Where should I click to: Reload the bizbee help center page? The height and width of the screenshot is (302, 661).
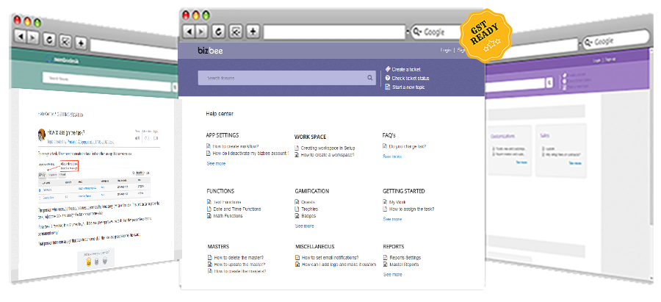click(218, 31)
